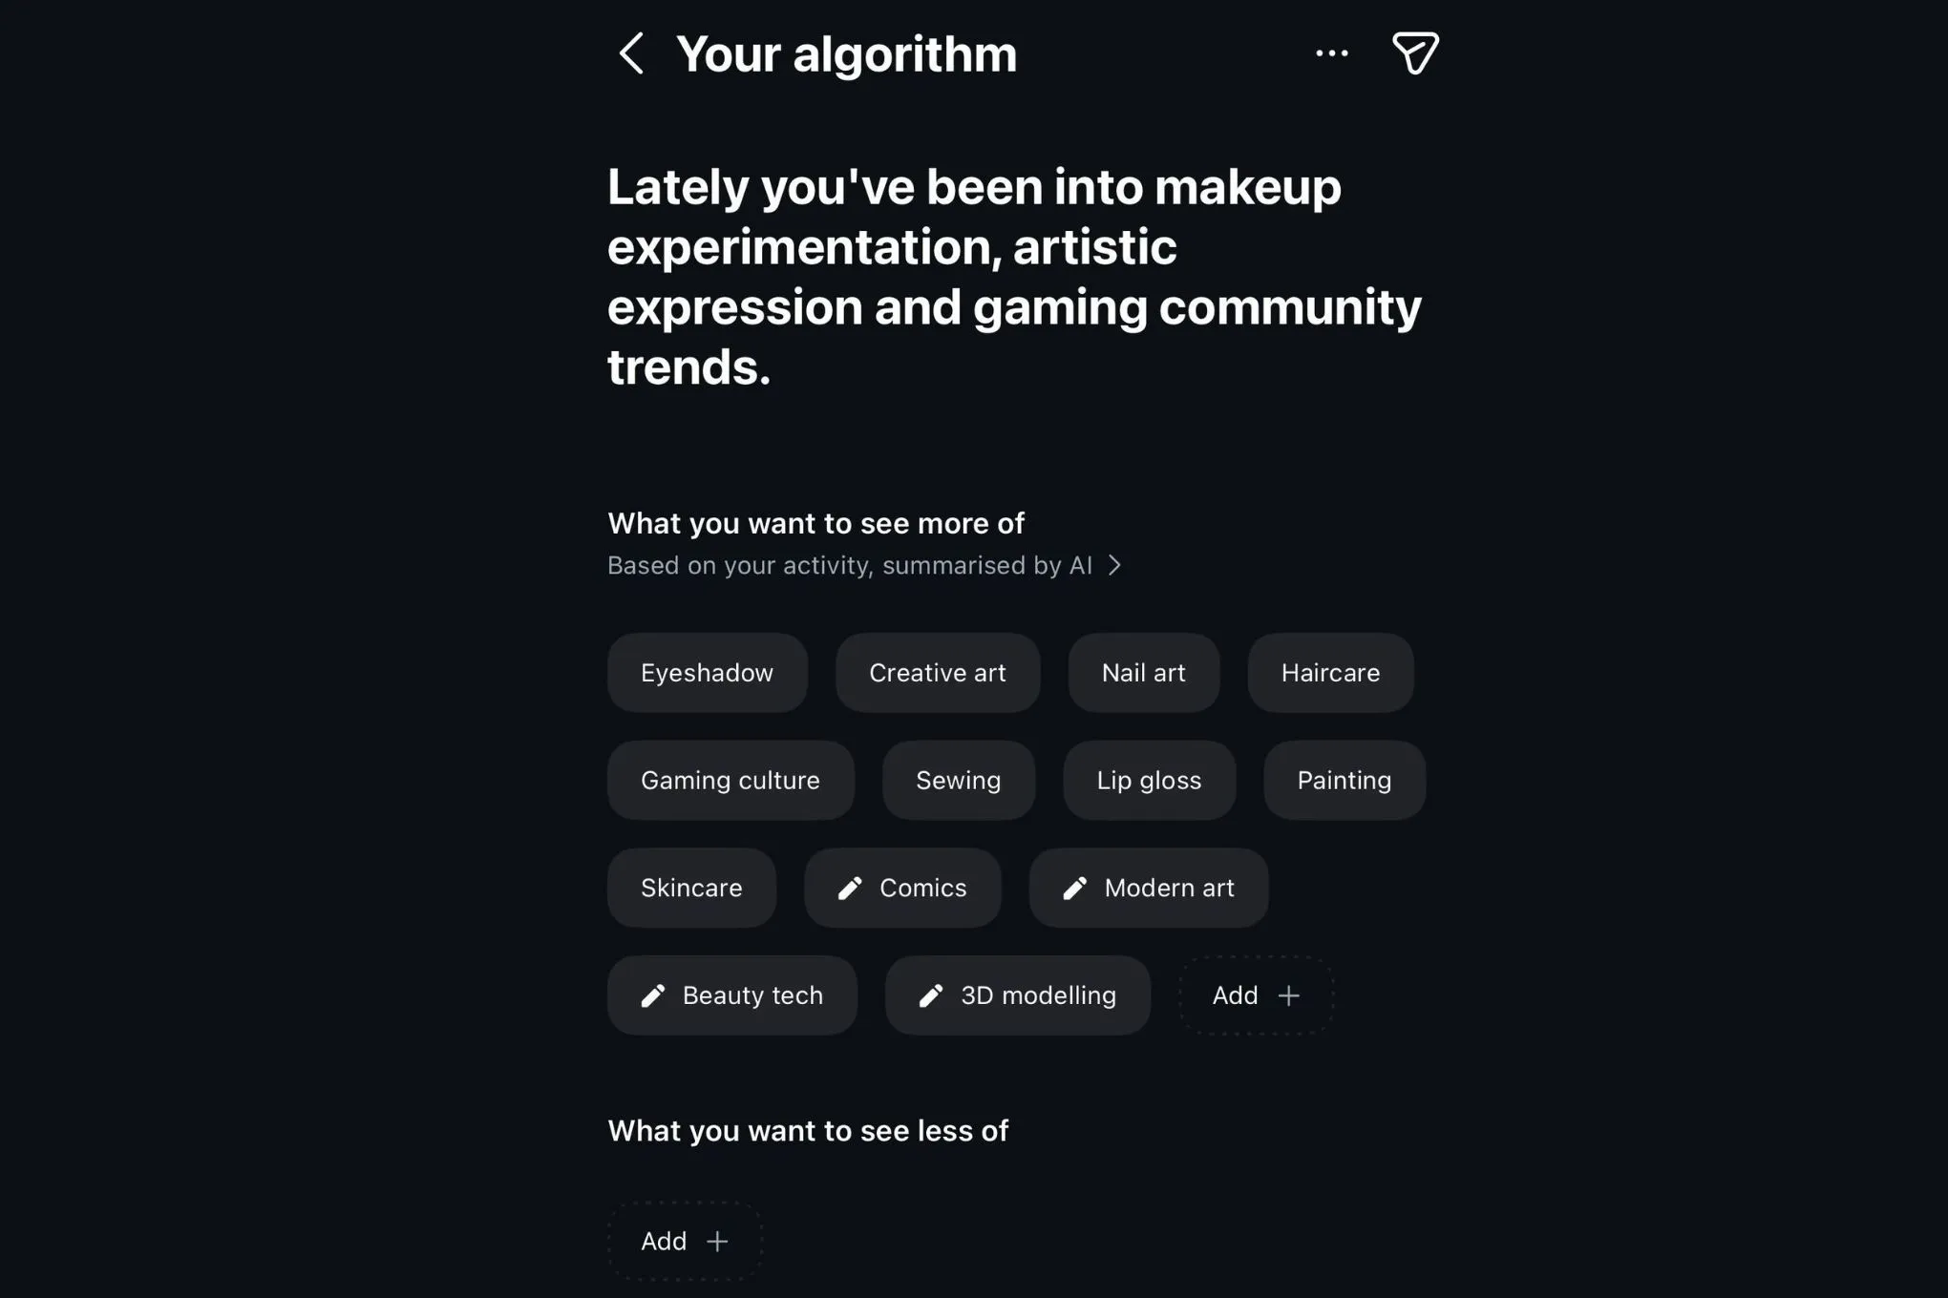This screenshot has height=1298, width=1948.
Task: Select the Skincare interest chip
Action: coord(691,888)
